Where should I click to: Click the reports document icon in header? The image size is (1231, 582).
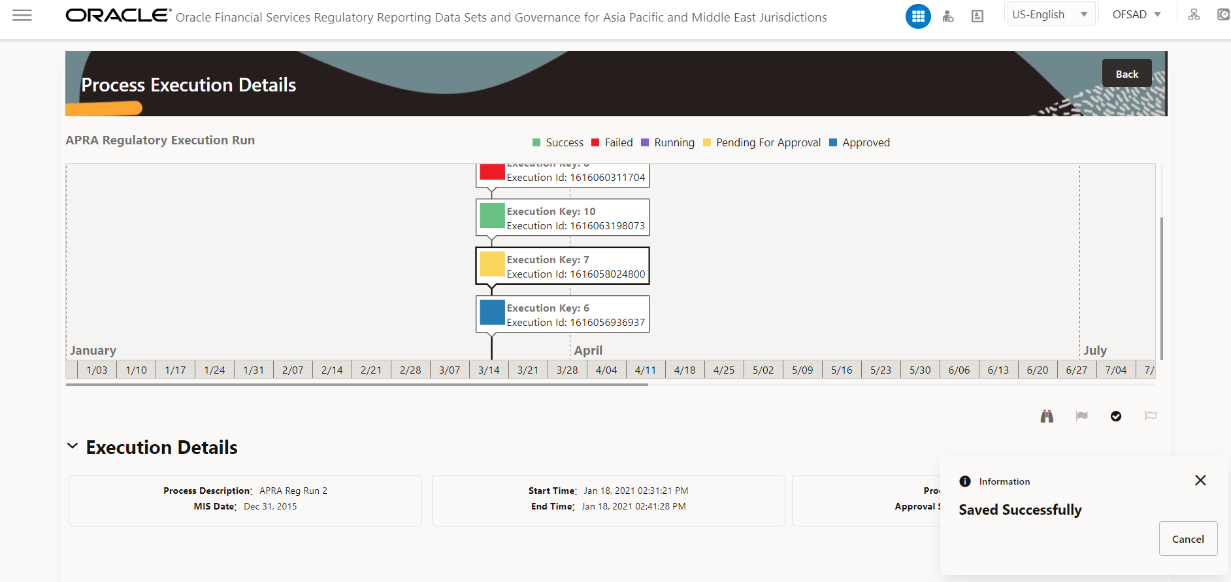point(977,16)
